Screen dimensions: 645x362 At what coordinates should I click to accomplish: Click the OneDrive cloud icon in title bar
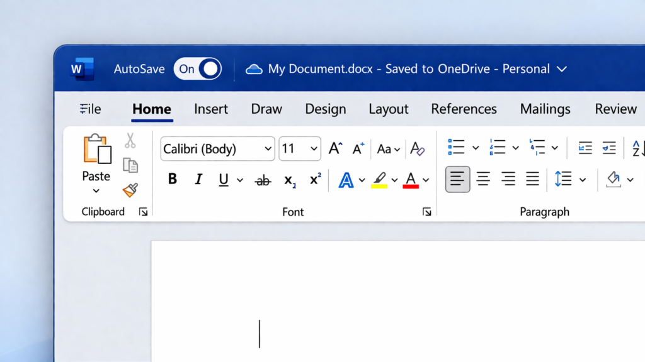pos(254,69)
